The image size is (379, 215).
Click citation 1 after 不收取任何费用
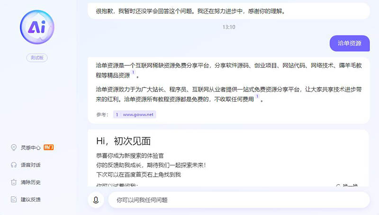257,96
